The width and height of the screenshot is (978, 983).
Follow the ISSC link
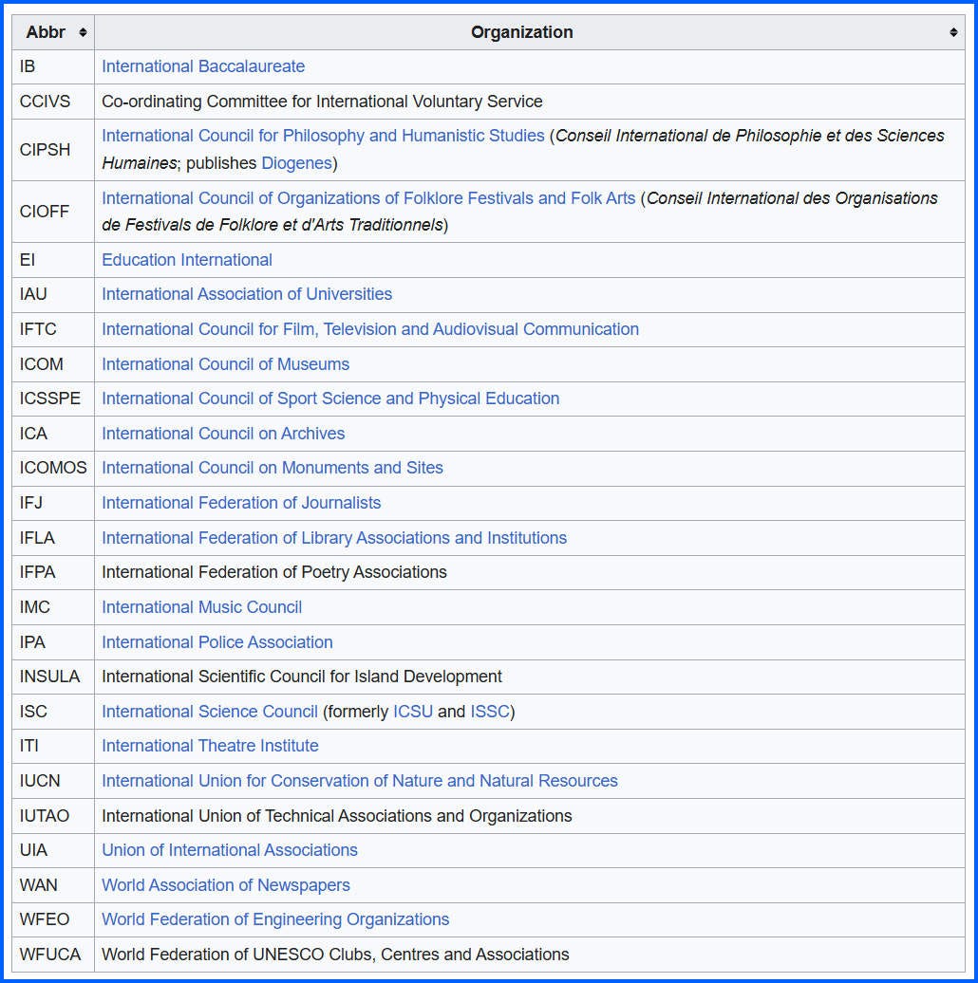pyautogui.click(x=490, y=712)
